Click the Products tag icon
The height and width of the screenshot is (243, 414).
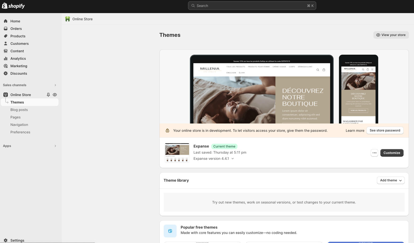click(x=6, y=36)
